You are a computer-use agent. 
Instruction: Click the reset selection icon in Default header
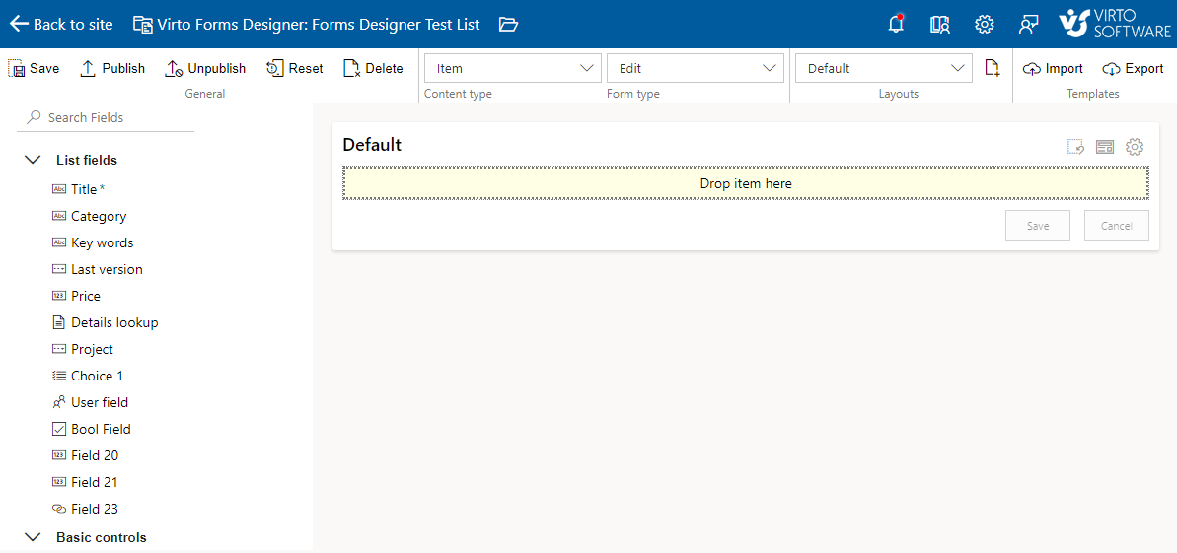[x=1075, y=146]
